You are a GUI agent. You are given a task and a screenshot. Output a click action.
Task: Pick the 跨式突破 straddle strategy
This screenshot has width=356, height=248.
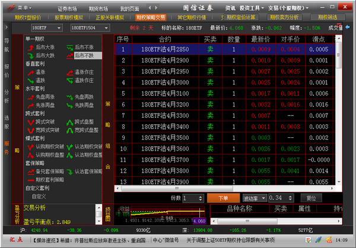30,121
